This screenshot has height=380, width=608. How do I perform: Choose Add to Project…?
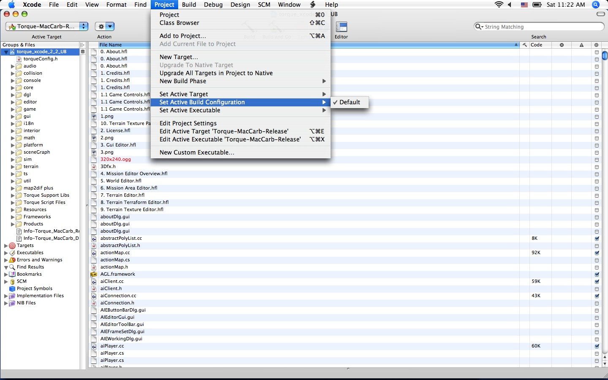click(x=241, y=36)
